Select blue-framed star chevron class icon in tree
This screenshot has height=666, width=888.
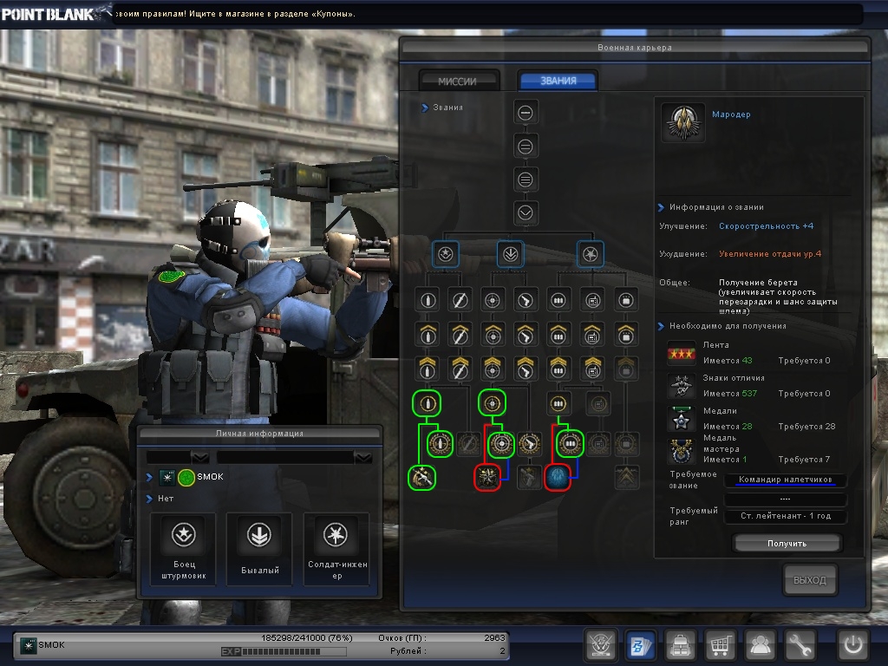click(445, 254)
